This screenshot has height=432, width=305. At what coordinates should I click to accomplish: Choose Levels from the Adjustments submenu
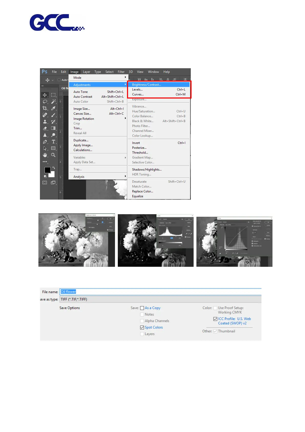pyautogui.click(x=159, y=90)
